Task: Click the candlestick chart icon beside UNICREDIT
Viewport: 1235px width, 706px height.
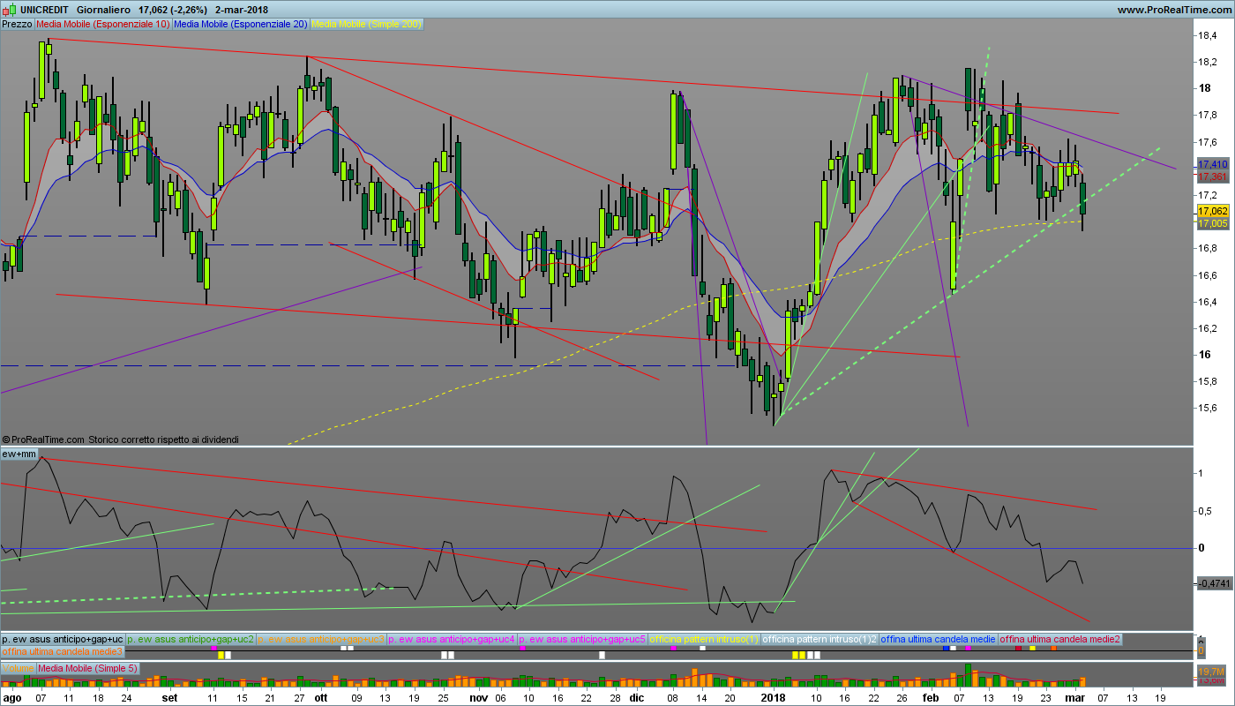Action: coord(8,9)
